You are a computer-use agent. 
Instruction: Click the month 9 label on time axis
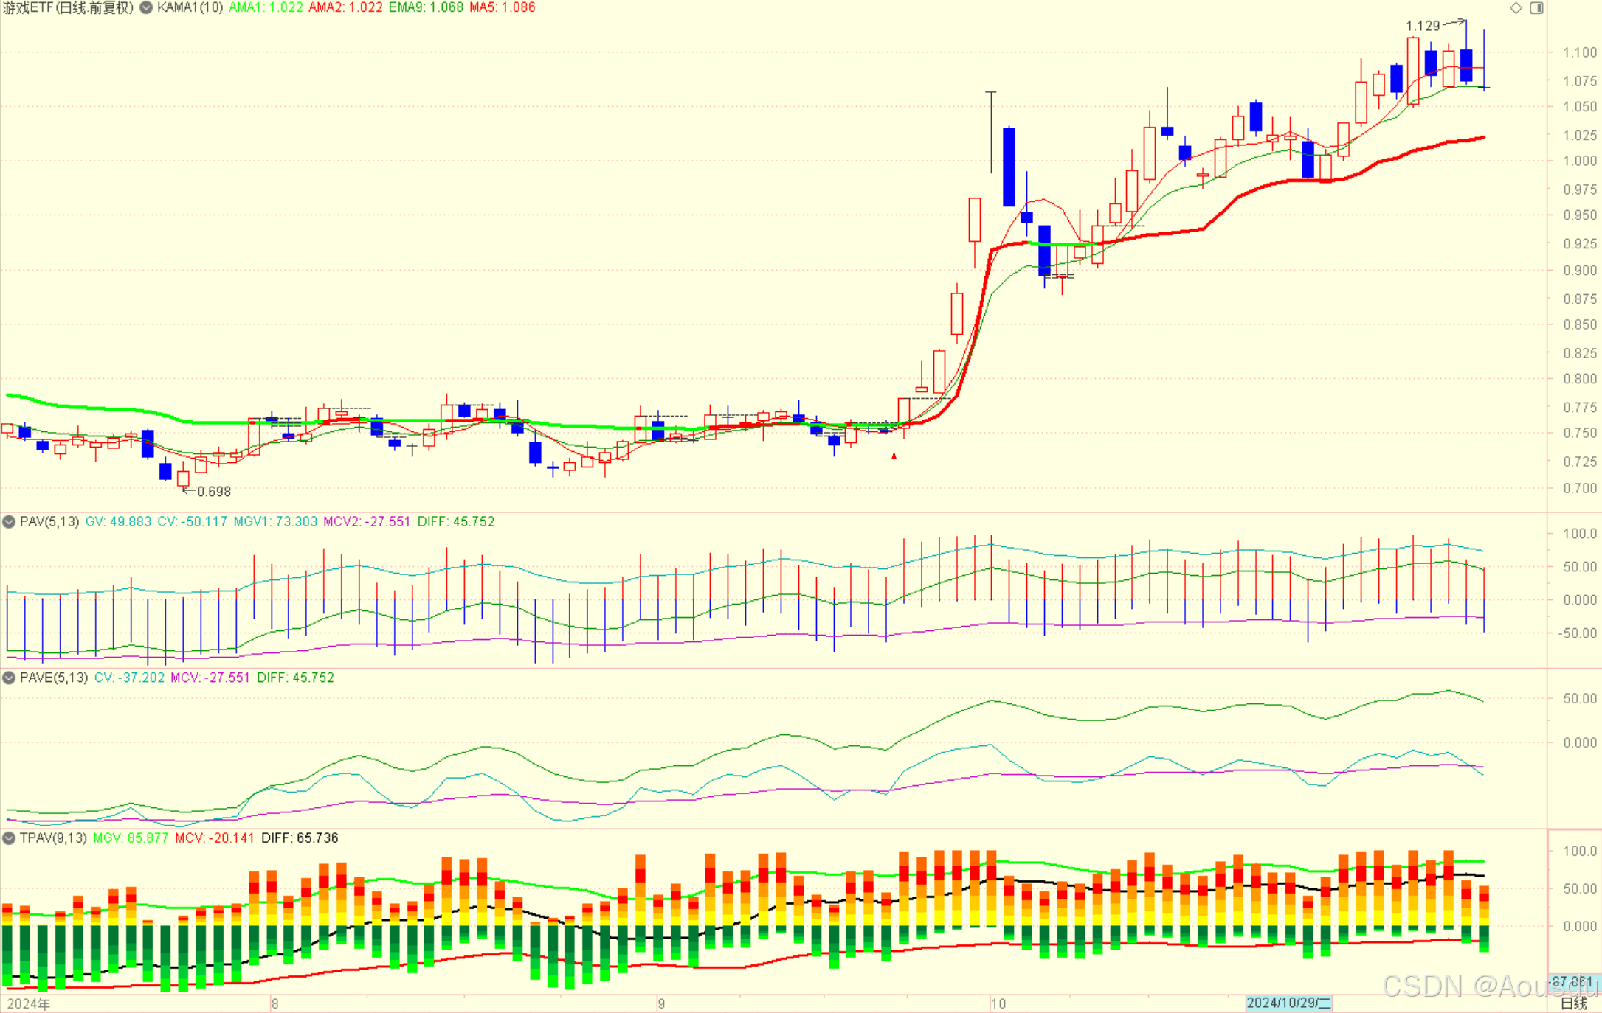click(x=661, y=1003)
